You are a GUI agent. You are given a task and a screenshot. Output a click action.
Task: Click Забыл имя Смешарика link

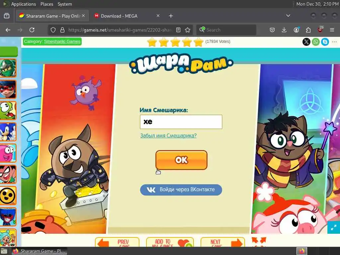pyautogui.click(x=168, y=136)
